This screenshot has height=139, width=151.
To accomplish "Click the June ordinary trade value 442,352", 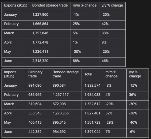I will [x=35, y=132].
